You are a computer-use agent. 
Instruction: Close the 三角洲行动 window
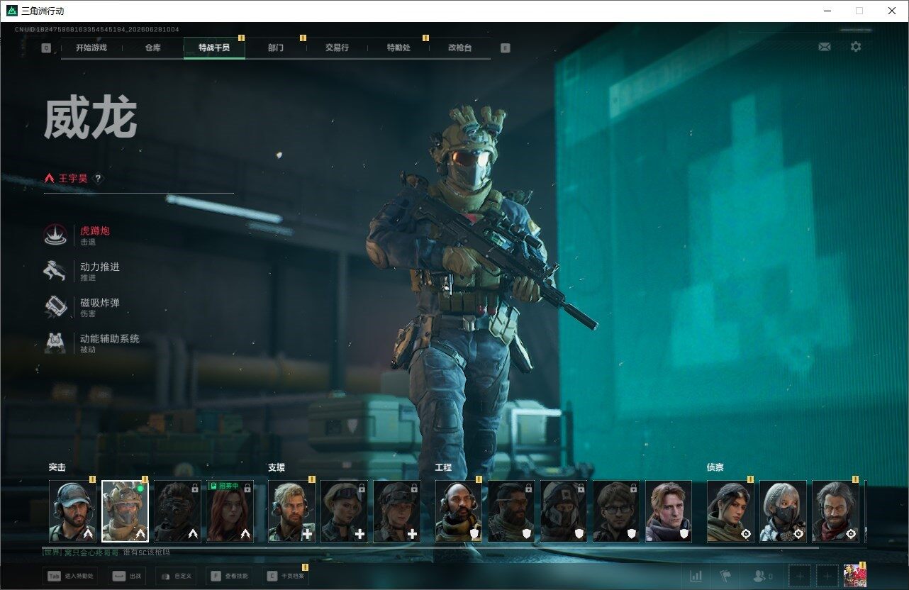pyautogui.click(x=892, y=11)
